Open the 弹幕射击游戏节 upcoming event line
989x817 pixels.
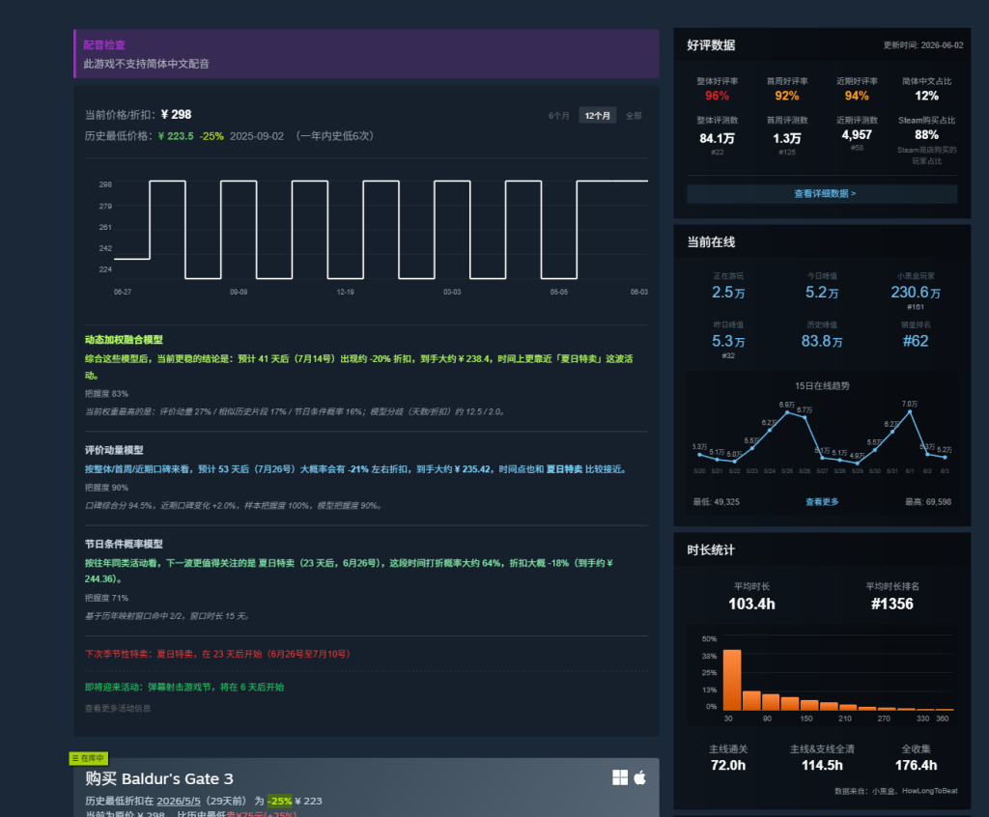coord(184,687)
